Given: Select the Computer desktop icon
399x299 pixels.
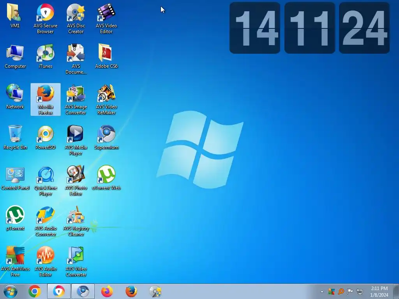Looking at the screenshot, I should tap(15, 56).
